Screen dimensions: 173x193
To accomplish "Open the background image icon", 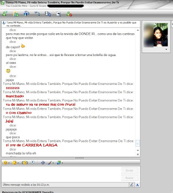I will click(x=59, y=163).
